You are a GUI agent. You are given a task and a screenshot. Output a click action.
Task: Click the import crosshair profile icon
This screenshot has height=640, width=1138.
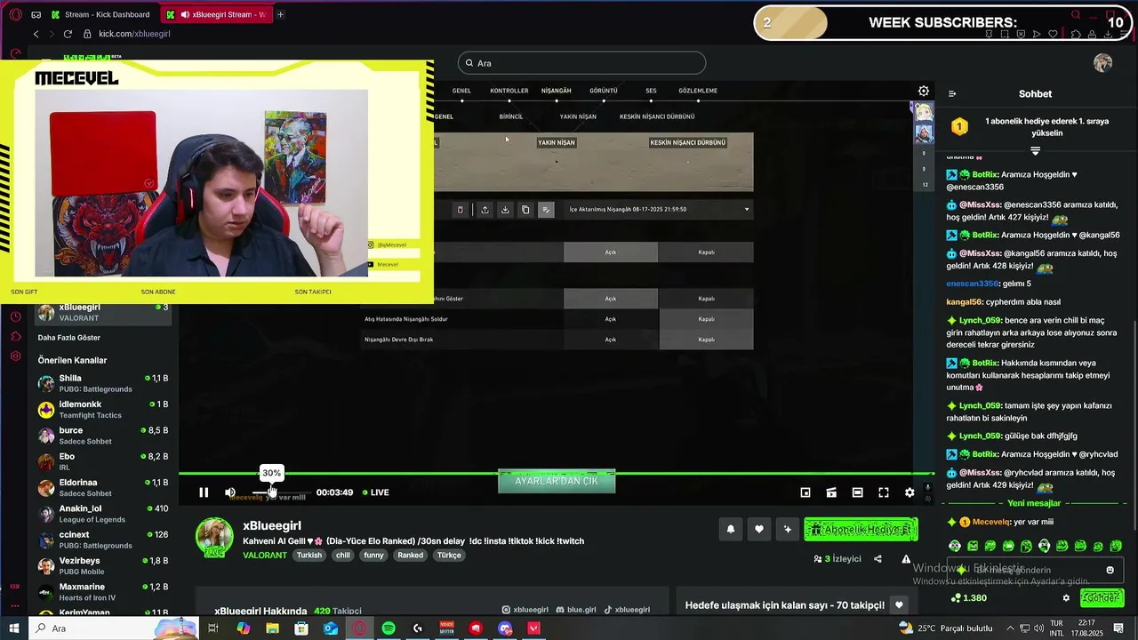click(x=505, y=210)
